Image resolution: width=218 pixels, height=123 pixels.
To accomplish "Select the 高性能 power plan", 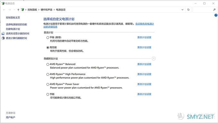I will tap(48, 48).
